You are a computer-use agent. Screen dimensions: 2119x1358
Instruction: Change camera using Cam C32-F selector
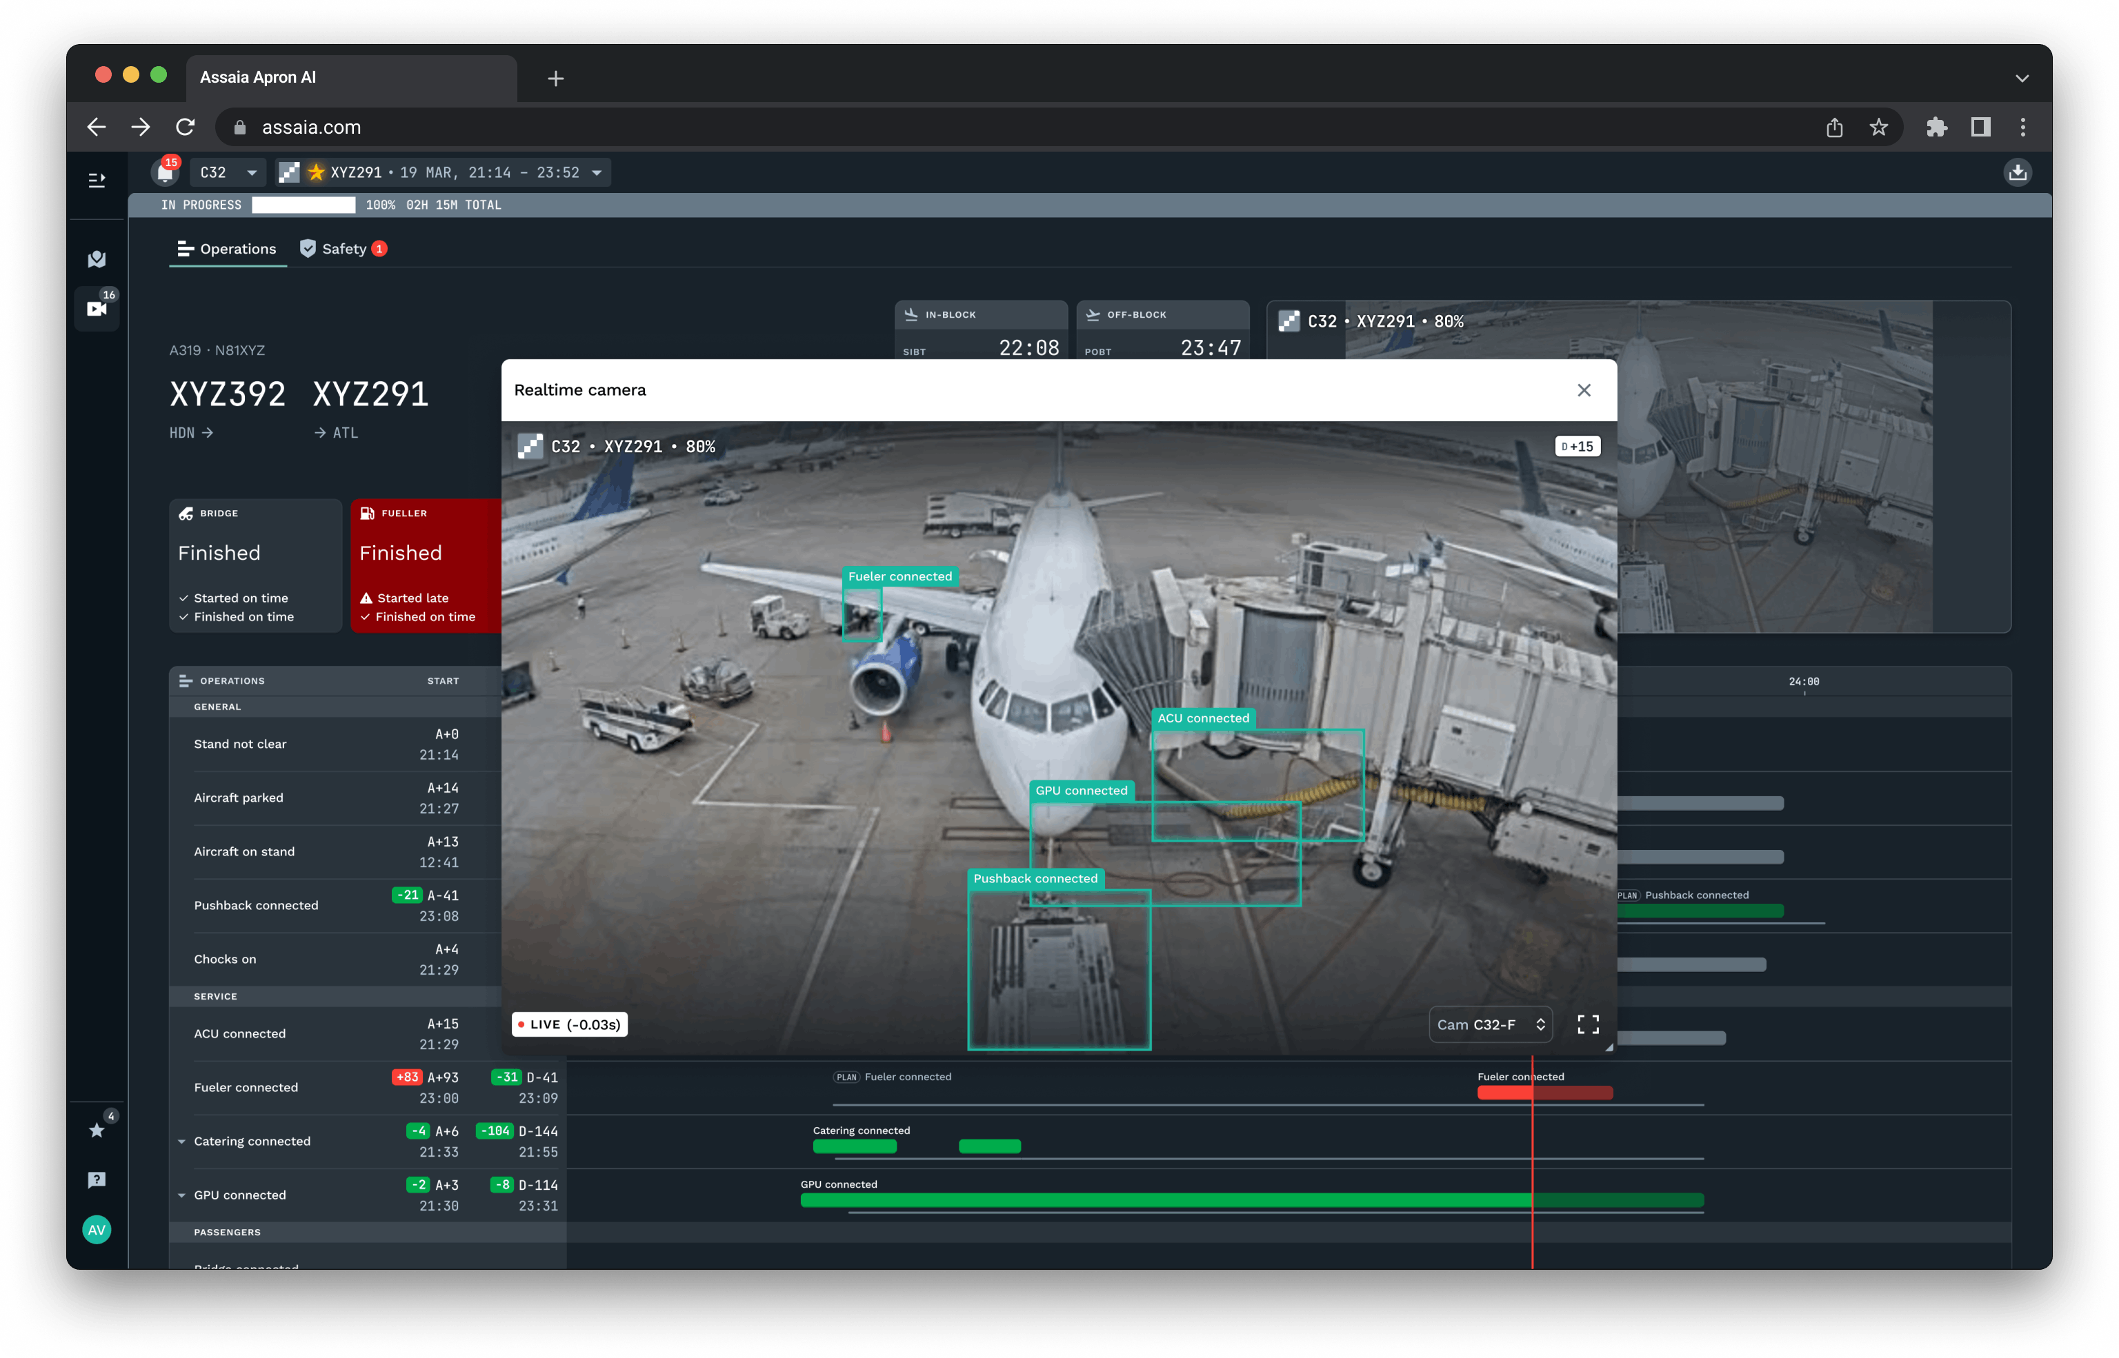(1489, 1024)
